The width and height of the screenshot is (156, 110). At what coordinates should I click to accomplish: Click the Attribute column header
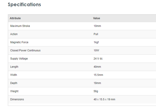[x=15, y=18]
